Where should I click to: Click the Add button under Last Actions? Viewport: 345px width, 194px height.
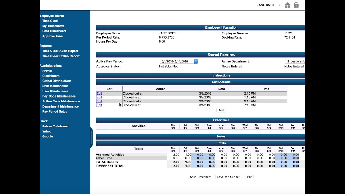point(221,110)
